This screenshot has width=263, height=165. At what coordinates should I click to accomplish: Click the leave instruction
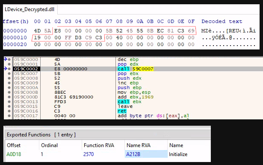pyautogui.click(x=125, y=106)
